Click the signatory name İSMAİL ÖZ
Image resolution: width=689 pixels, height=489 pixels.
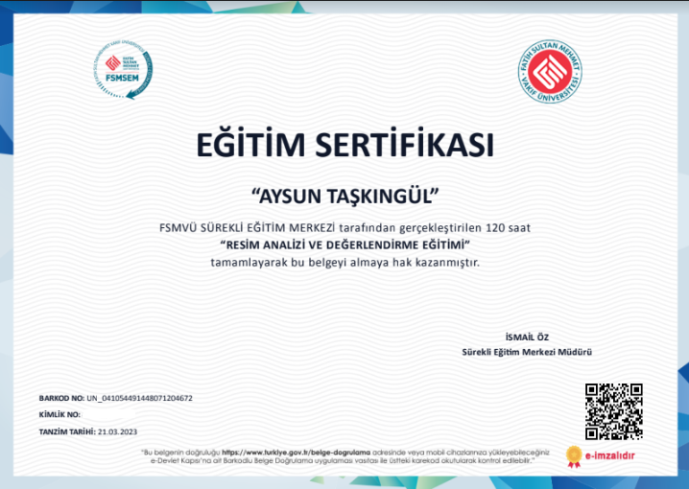click(x=527, y=338)
